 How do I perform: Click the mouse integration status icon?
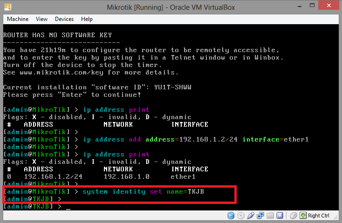coord(294,216)
